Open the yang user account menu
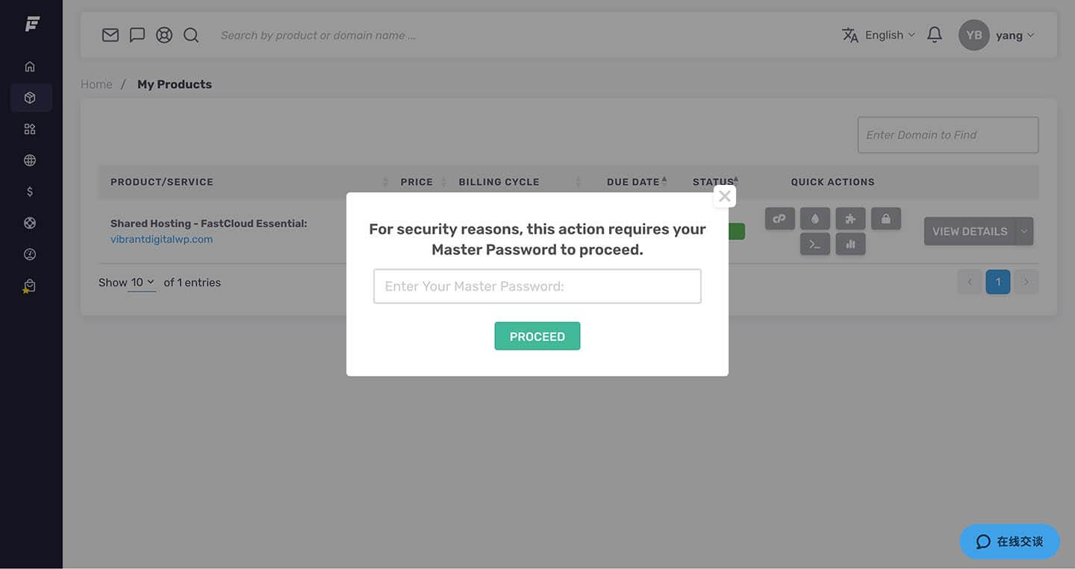Viewport: 1075px width, 569px height. click(x=997, y=35)
